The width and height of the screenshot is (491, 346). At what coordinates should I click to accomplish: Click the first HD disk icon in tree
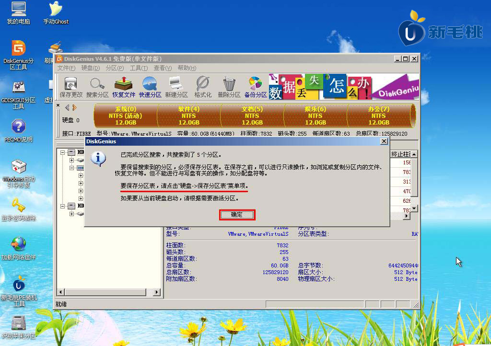pyautogui.click(x=71, y=152)
